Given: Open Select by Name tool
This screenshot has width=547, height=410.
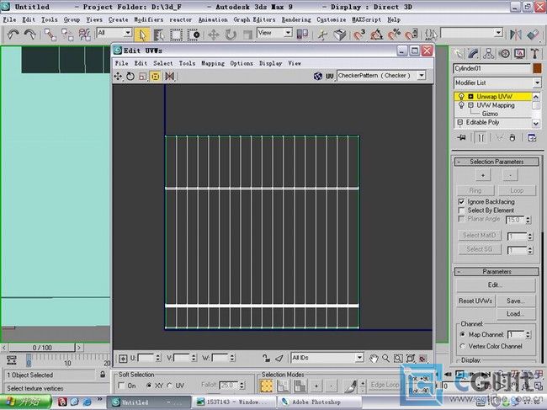Looking at the screenshot, I should pyautogui.click(x=159, y=35).
